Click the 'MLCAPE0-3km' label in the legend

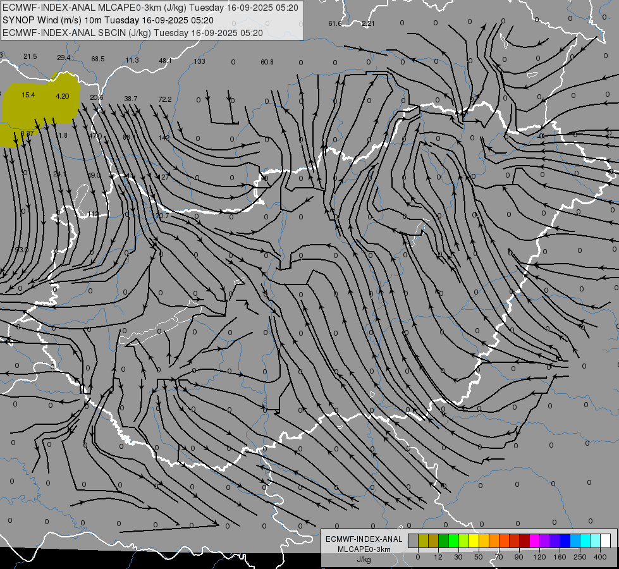click(364, 549)
